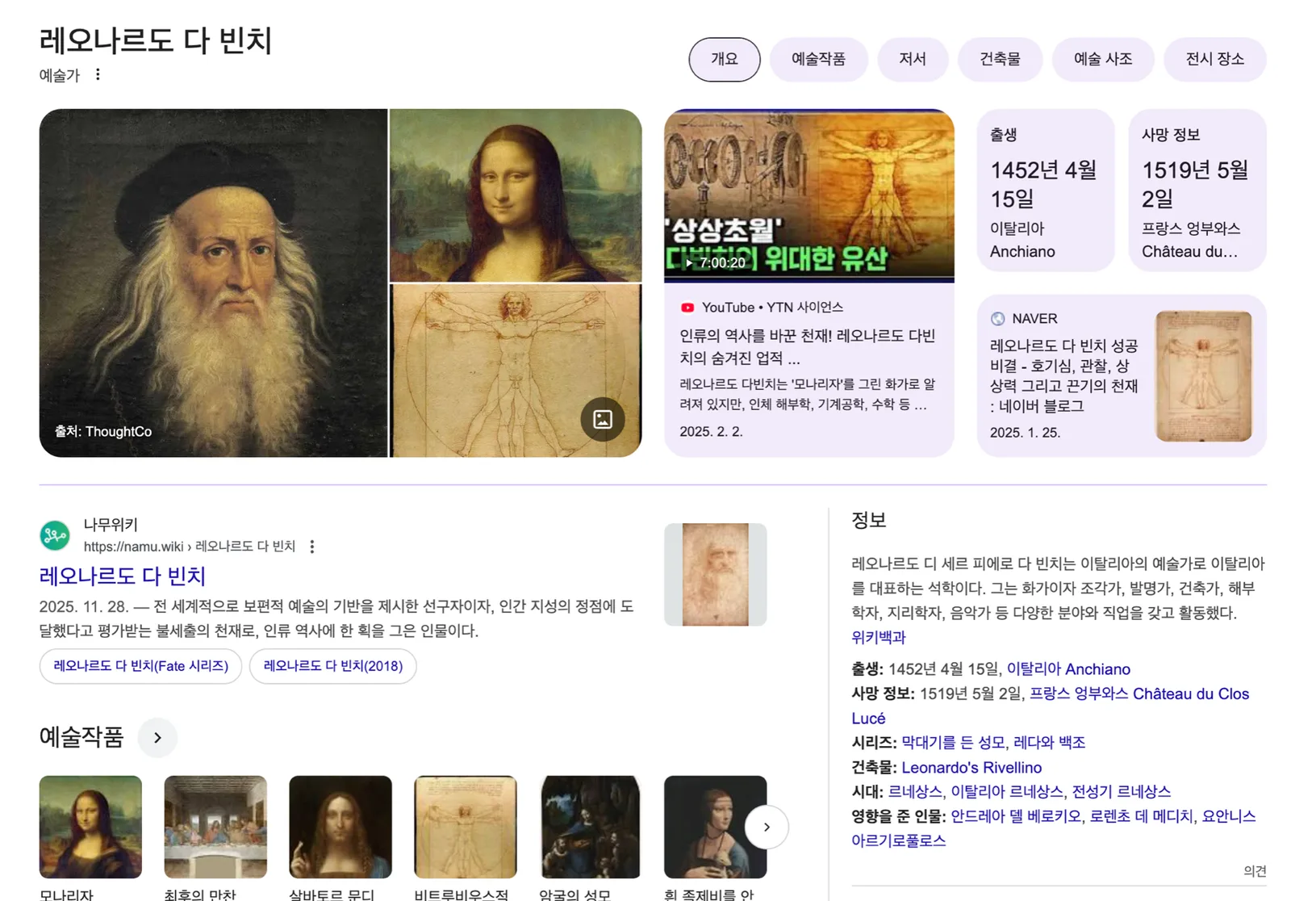
Task: Open the 레오나르도 다 빈치 namu.wiki result title
Action: coord(123,576)
